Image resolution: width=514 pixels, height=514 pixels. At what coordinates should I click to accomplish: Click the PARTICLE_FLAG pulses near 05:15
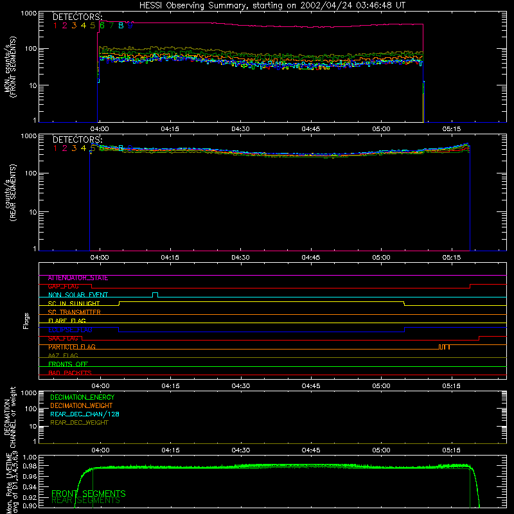point(444,347)
